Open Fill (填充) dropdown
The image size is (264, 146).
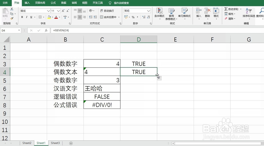point(230,14)
